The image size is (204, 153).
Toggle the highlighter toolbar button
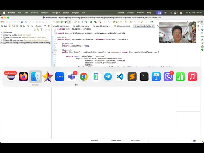click(69, 22)
